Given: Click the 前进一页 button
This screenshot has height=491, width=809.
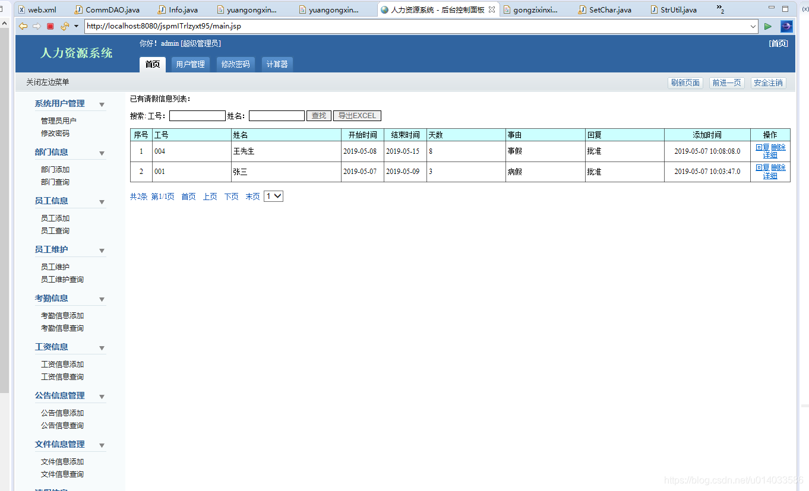Looking at the screenshot, I should tap(727, 83).
